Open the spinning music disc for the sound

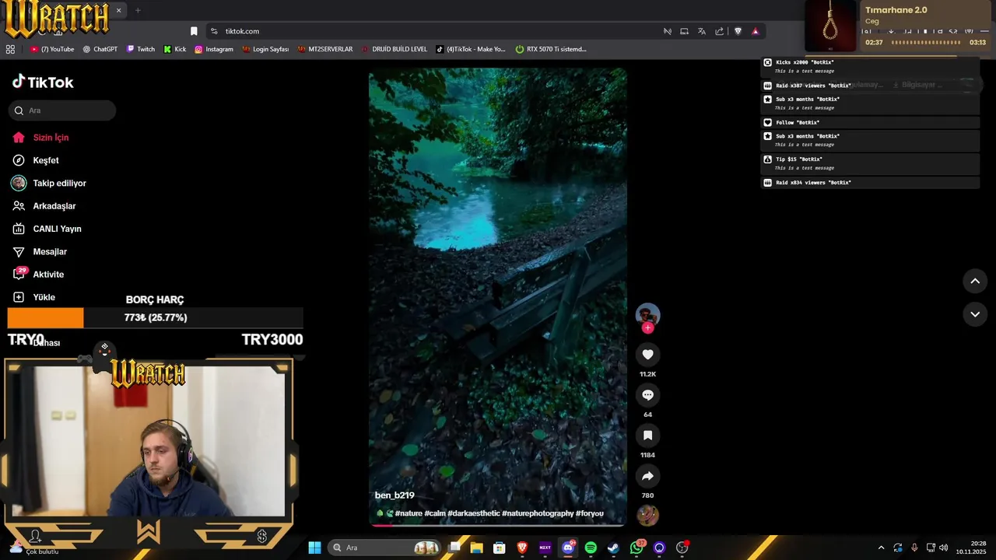coord(647,515)
